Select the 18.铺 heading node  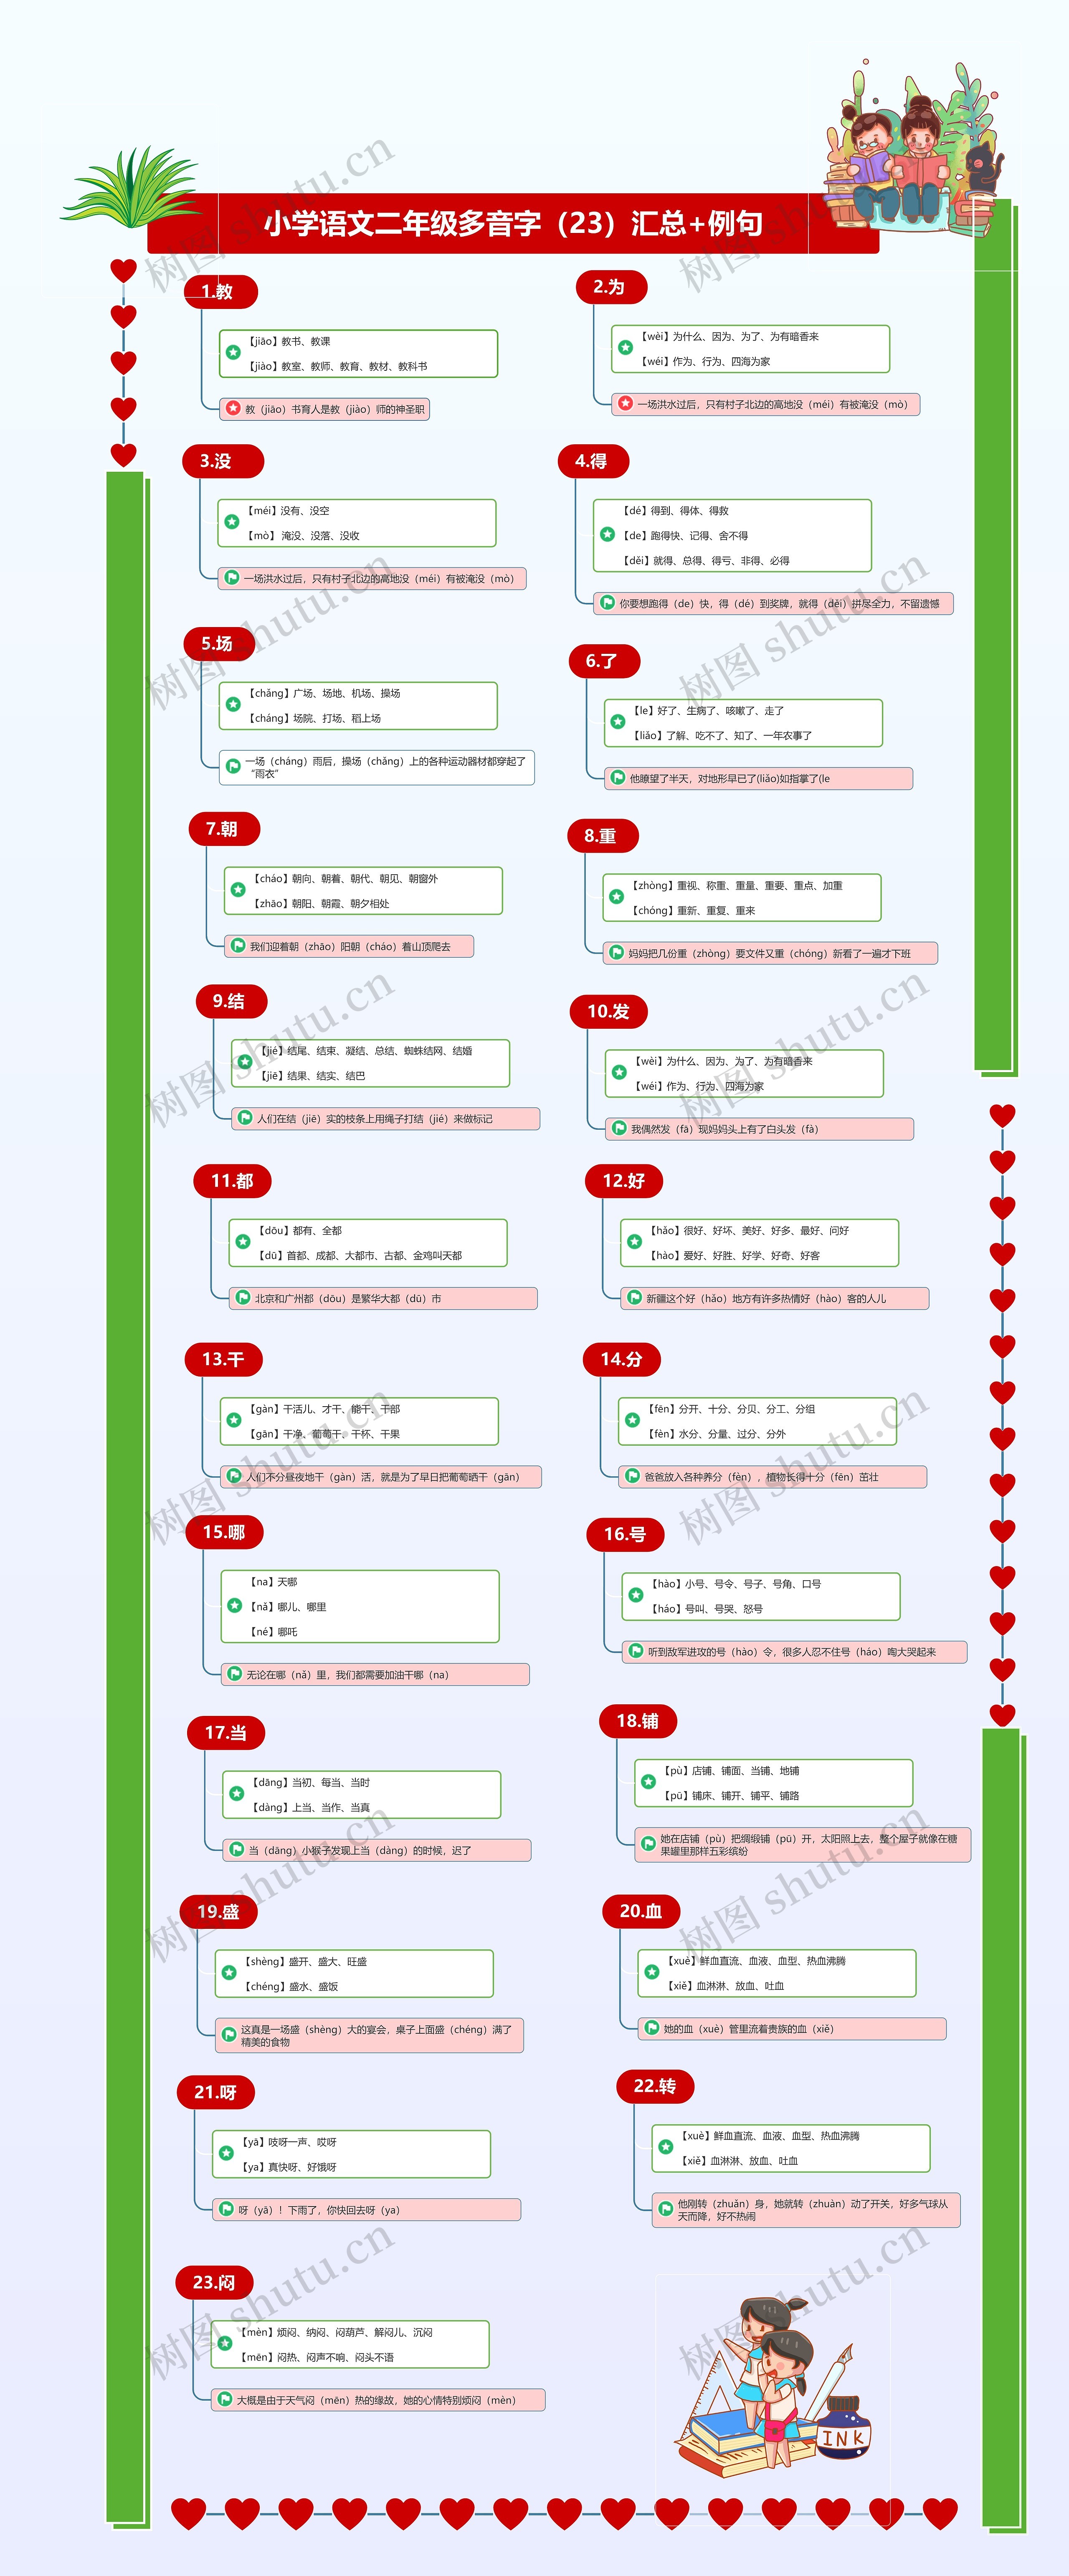(638, 1720)
